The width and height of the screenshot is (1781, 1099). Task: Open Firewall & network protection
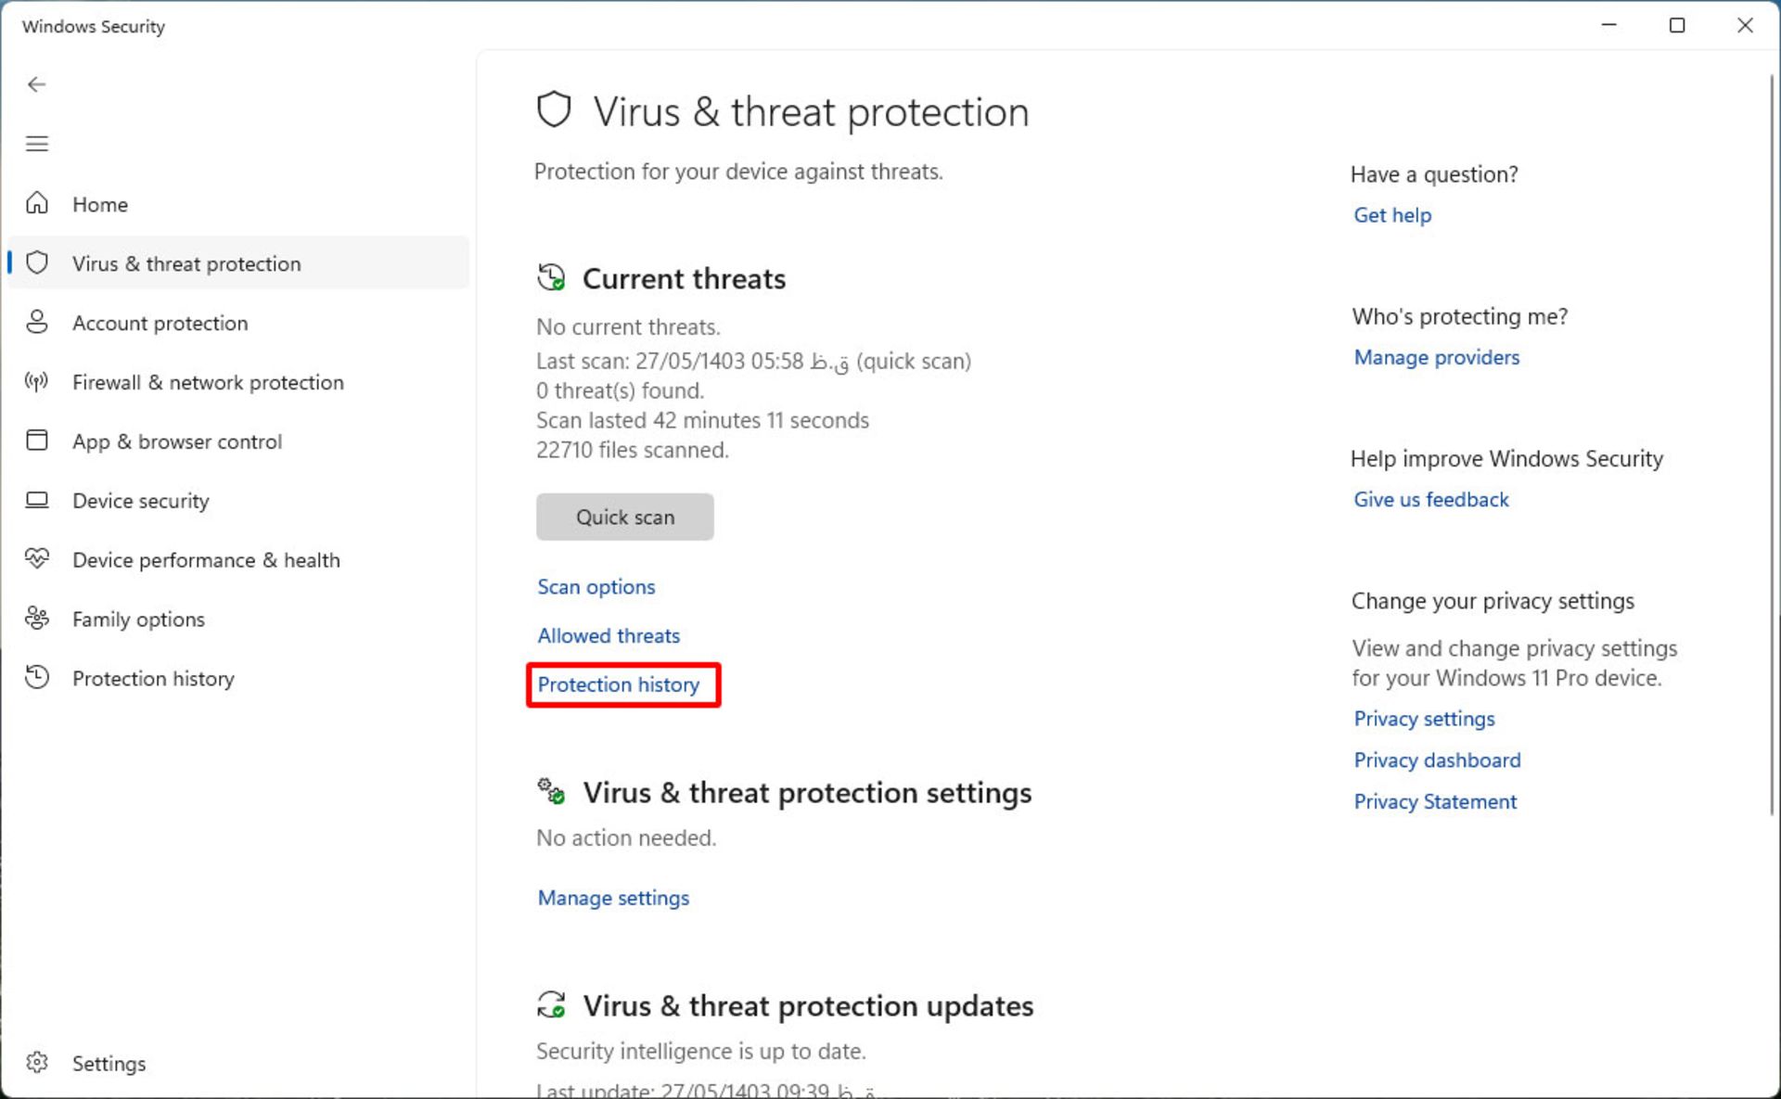238,382
